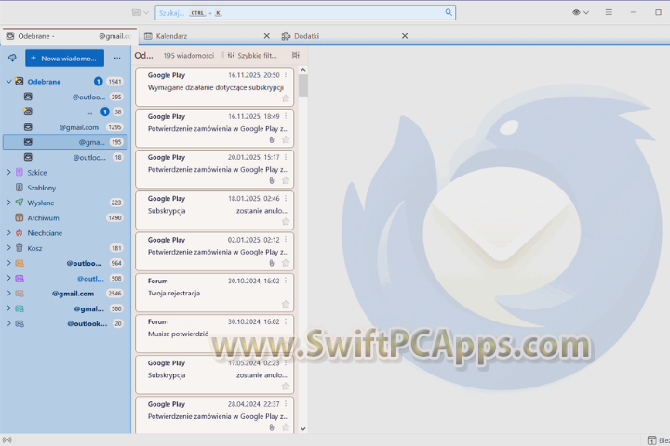Star the 28.04.2024, 22:37 Google Play message
Image resolution: width=670 pixels, height=446 pixels.
(286, 427)
